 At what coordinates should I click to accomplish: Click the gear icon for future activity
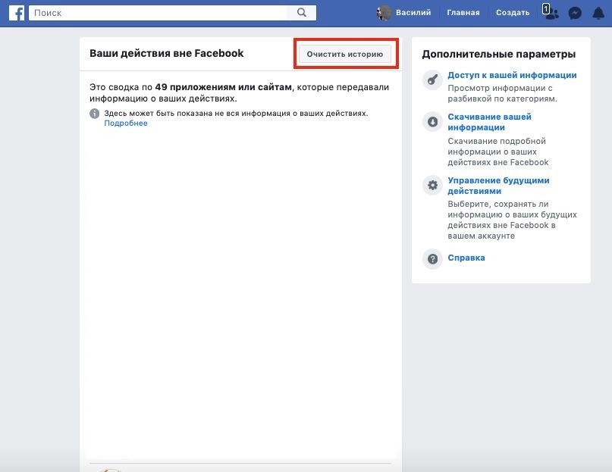[x=432, y=185]
